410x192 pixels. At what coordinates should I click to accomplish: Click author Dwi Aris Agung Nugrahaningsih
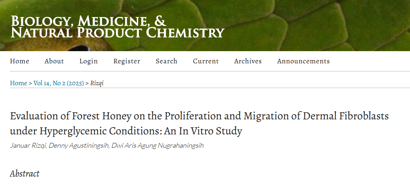(x=157, y=145)
